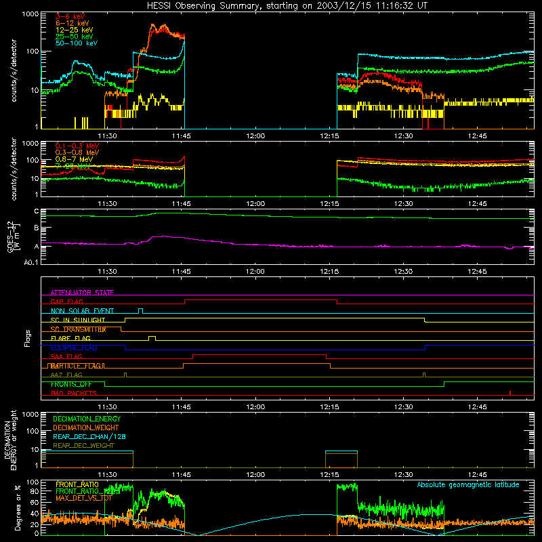Select the 6-12 keV legend label
This screenshot has width=542, height=542.
tap(72, 23)
